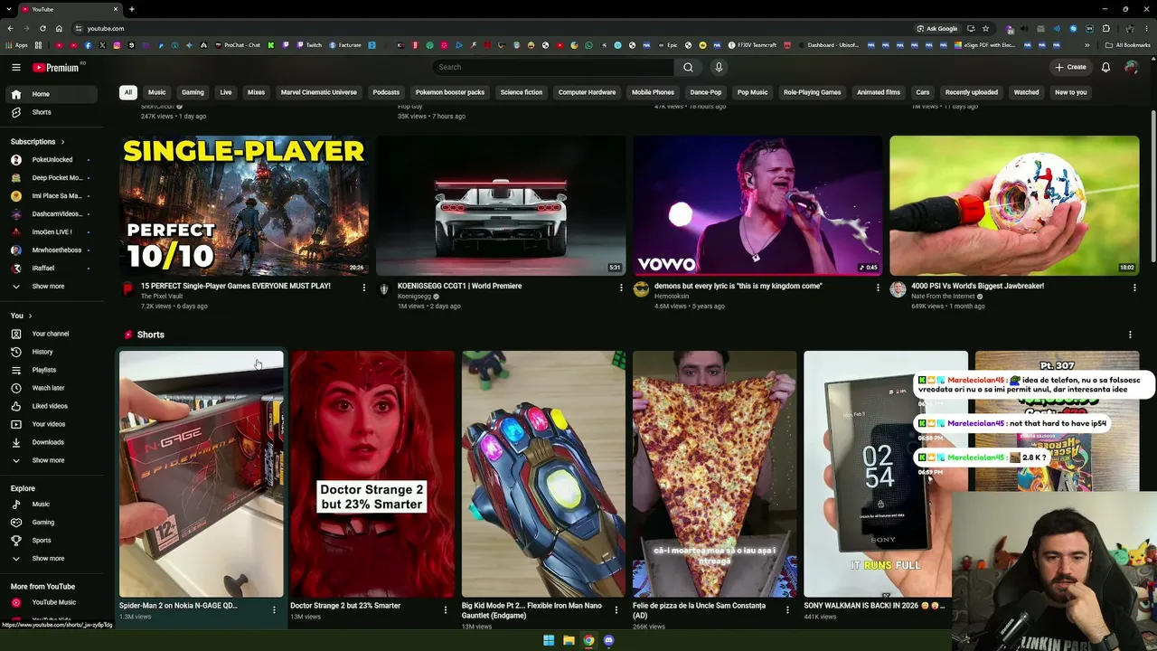Image resolution: width=1157 pixels, height=651 pixels.
Task: Click the YouTube search input field
Action: tap(553, 67)
